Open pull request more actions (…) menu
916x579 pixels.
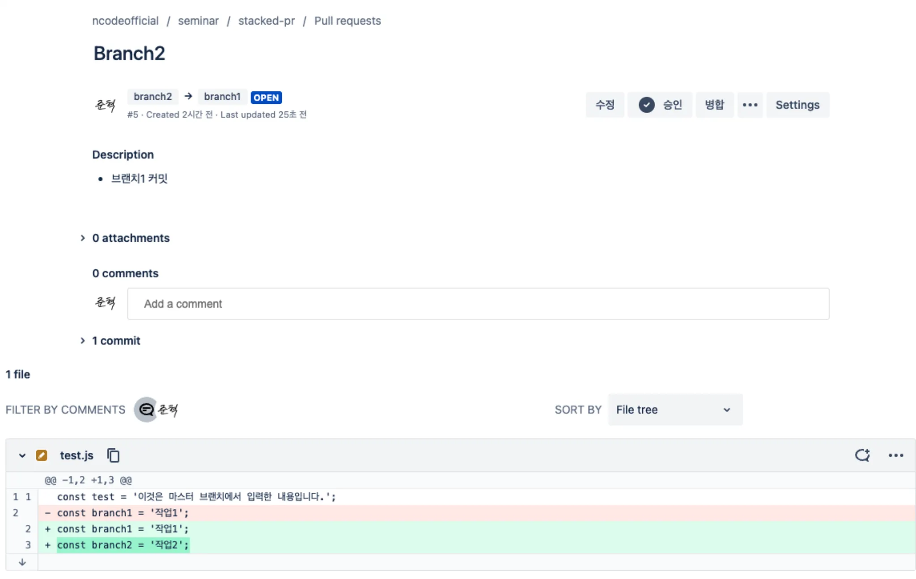pyautogui.click(x=750, y=105)
